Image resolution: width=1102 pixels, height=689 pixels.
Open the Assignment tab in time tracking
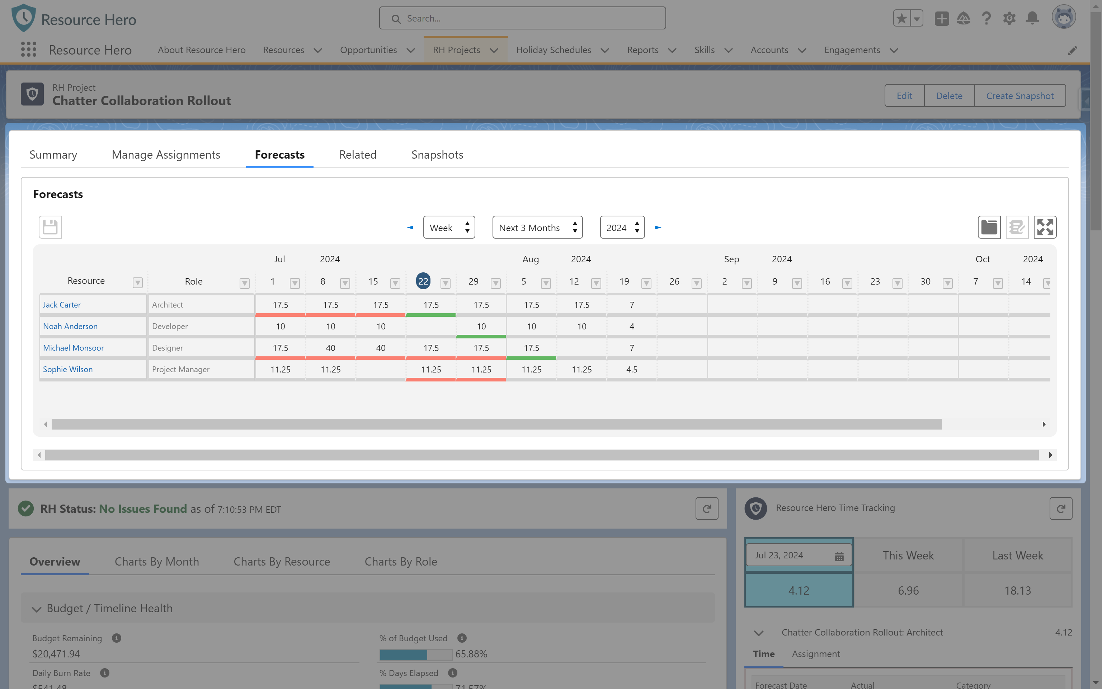tap(816, 654)
